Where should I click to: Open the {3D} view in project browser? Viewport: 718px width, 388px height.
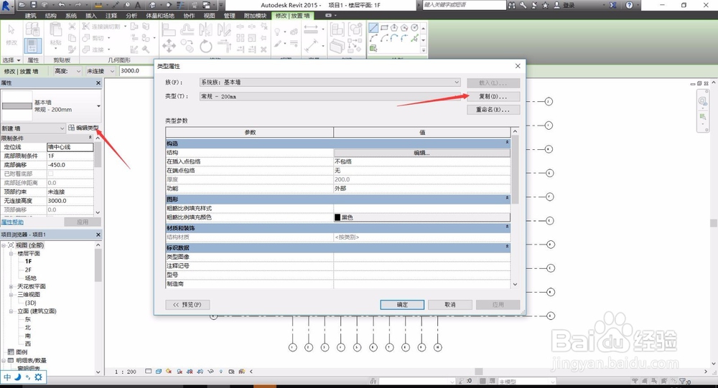click(31, 303)
